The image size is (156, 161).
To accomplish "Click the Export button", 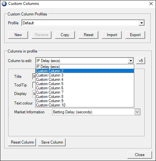I will tap(135, 35).
